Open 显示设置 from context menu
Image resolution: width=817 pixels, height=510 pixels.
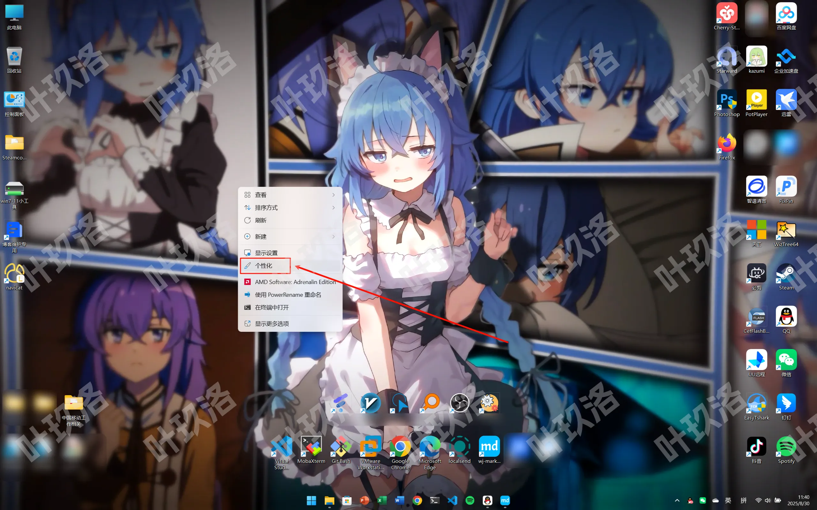tap(290, 253)
